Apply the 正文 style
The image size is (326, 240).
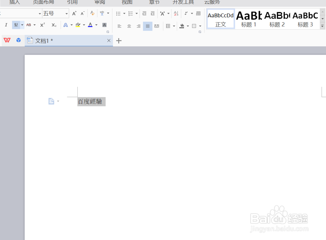point(221,19)
